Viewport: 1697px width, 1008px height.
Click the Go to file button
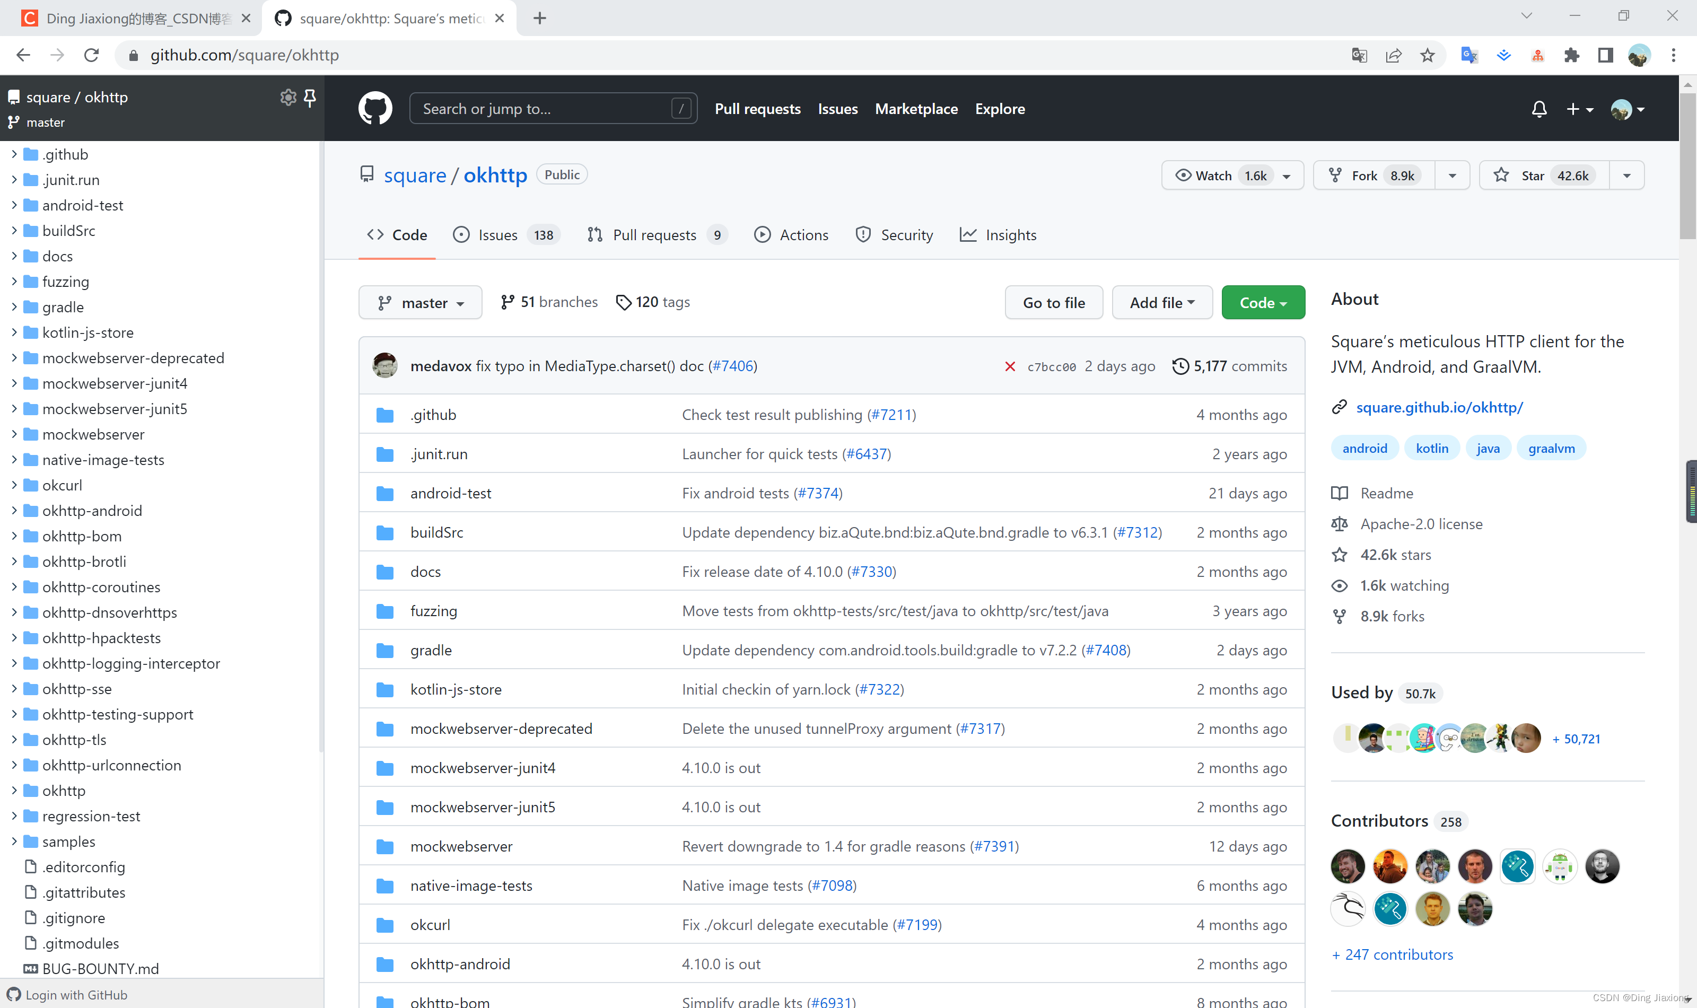pyautogui.click(x=1054, y=302)
